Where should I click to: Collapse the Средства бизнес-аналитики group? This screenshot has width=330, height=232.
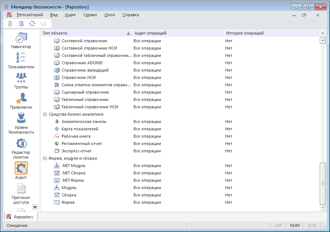click(45, 114)
